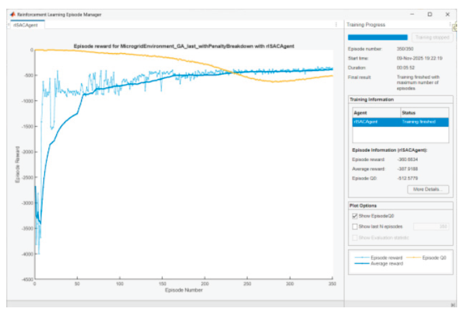The width and height of the screenshot is (464, 316).
Task: Click the dark blue Average reward legend line
Action: click(x=362, y=264)
